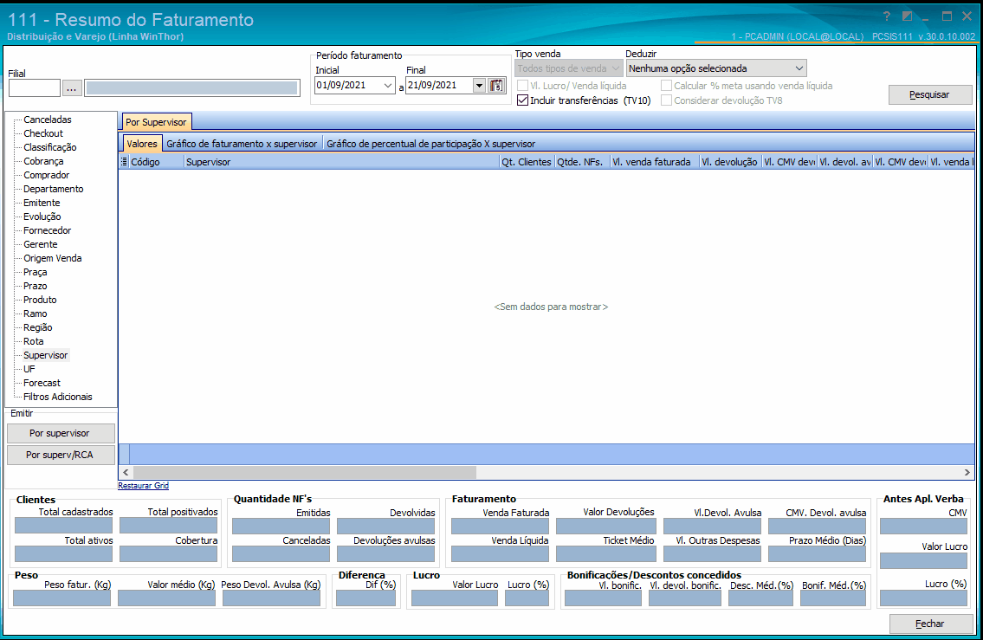This screenshot has width=983, height=640.
Task: Open the Tipo venda combo box
Action: coord(569,68)
